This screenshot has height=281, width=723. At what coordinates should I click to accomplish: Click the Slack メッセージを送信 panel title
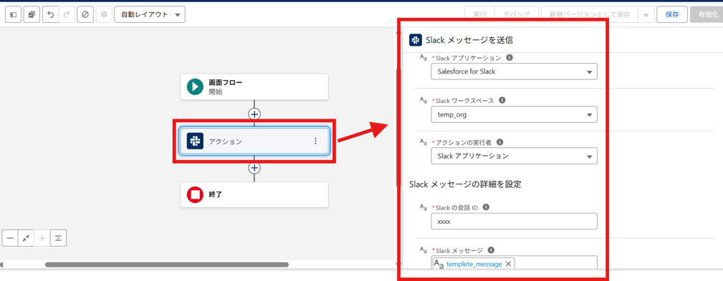(x=470, y=40)
